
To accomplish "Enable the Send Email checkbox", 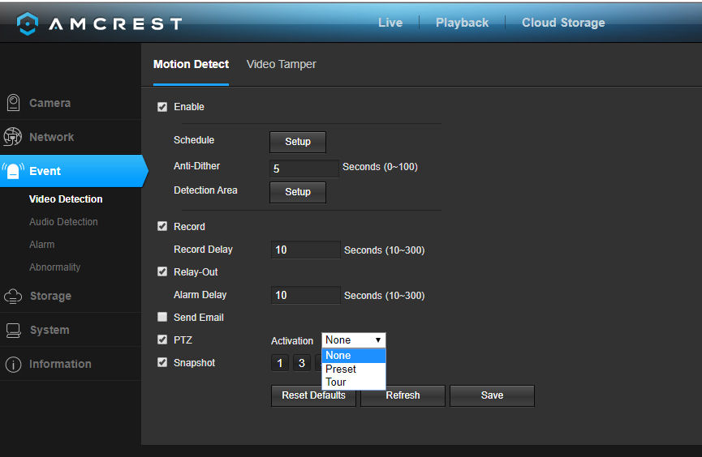I will pyautogui.click(x=162, y=317).
